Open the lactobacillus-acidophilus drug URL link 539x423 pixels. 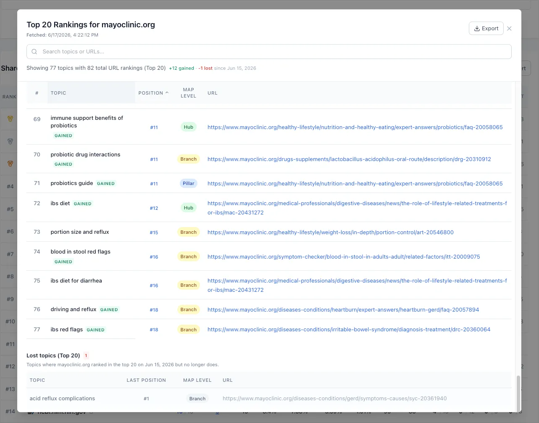click(x=349, y=159)
